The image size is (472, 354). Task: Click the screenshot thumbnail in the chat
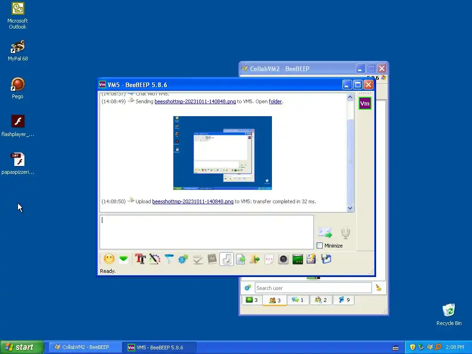[223, 153]
